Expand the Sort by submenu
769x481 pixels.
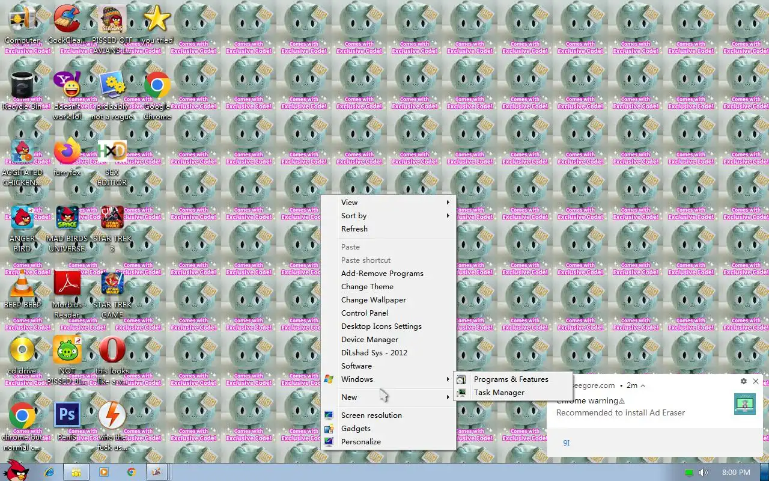pyautogui.click(x=388, y=216)
